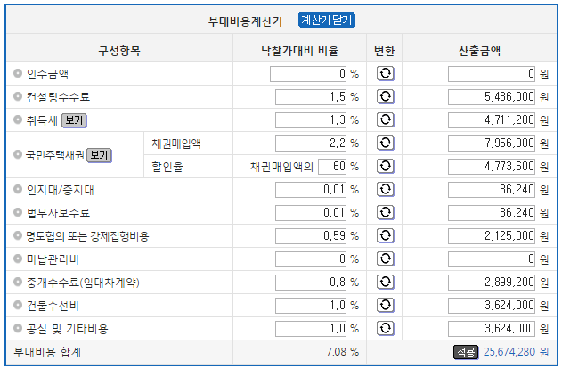Select the 할인율 60 percent input field

pos(332,167)
